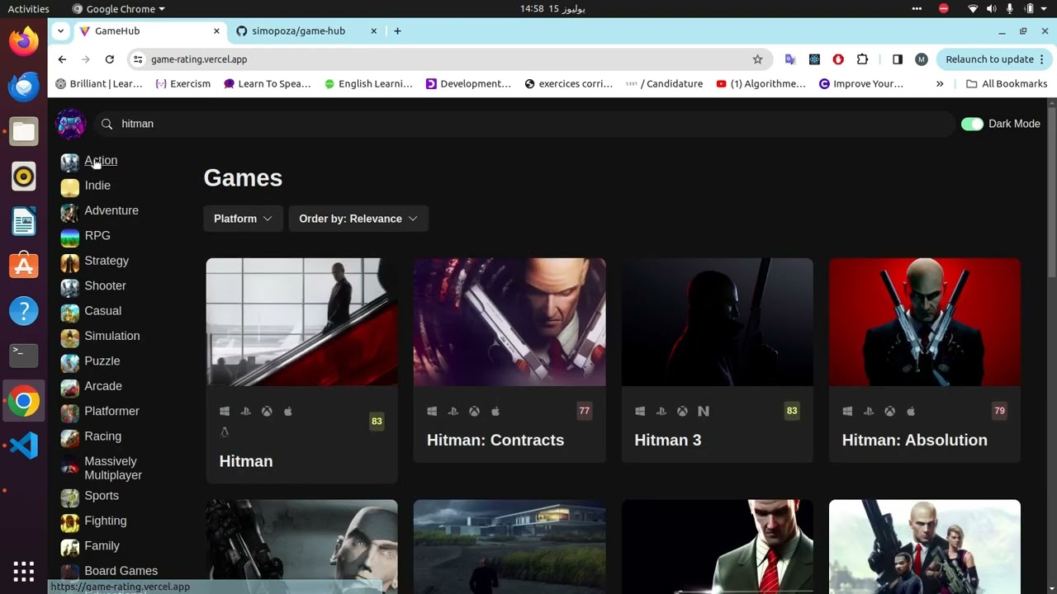This screenshot has width=1057, height=594.
Task: Open the Candidature bookmark
Action: [664, 84]
